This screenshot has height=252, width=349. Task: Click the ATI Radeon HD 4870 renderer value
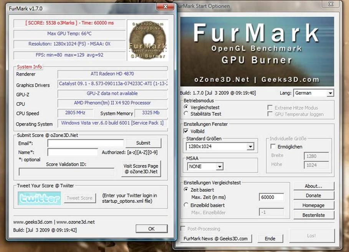[112, 74]
